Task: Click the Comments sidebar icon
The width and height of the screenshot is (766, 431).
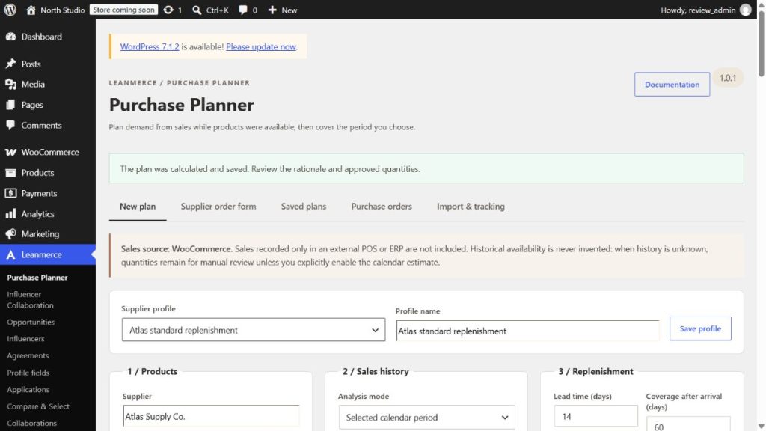Action: [10, 125]
